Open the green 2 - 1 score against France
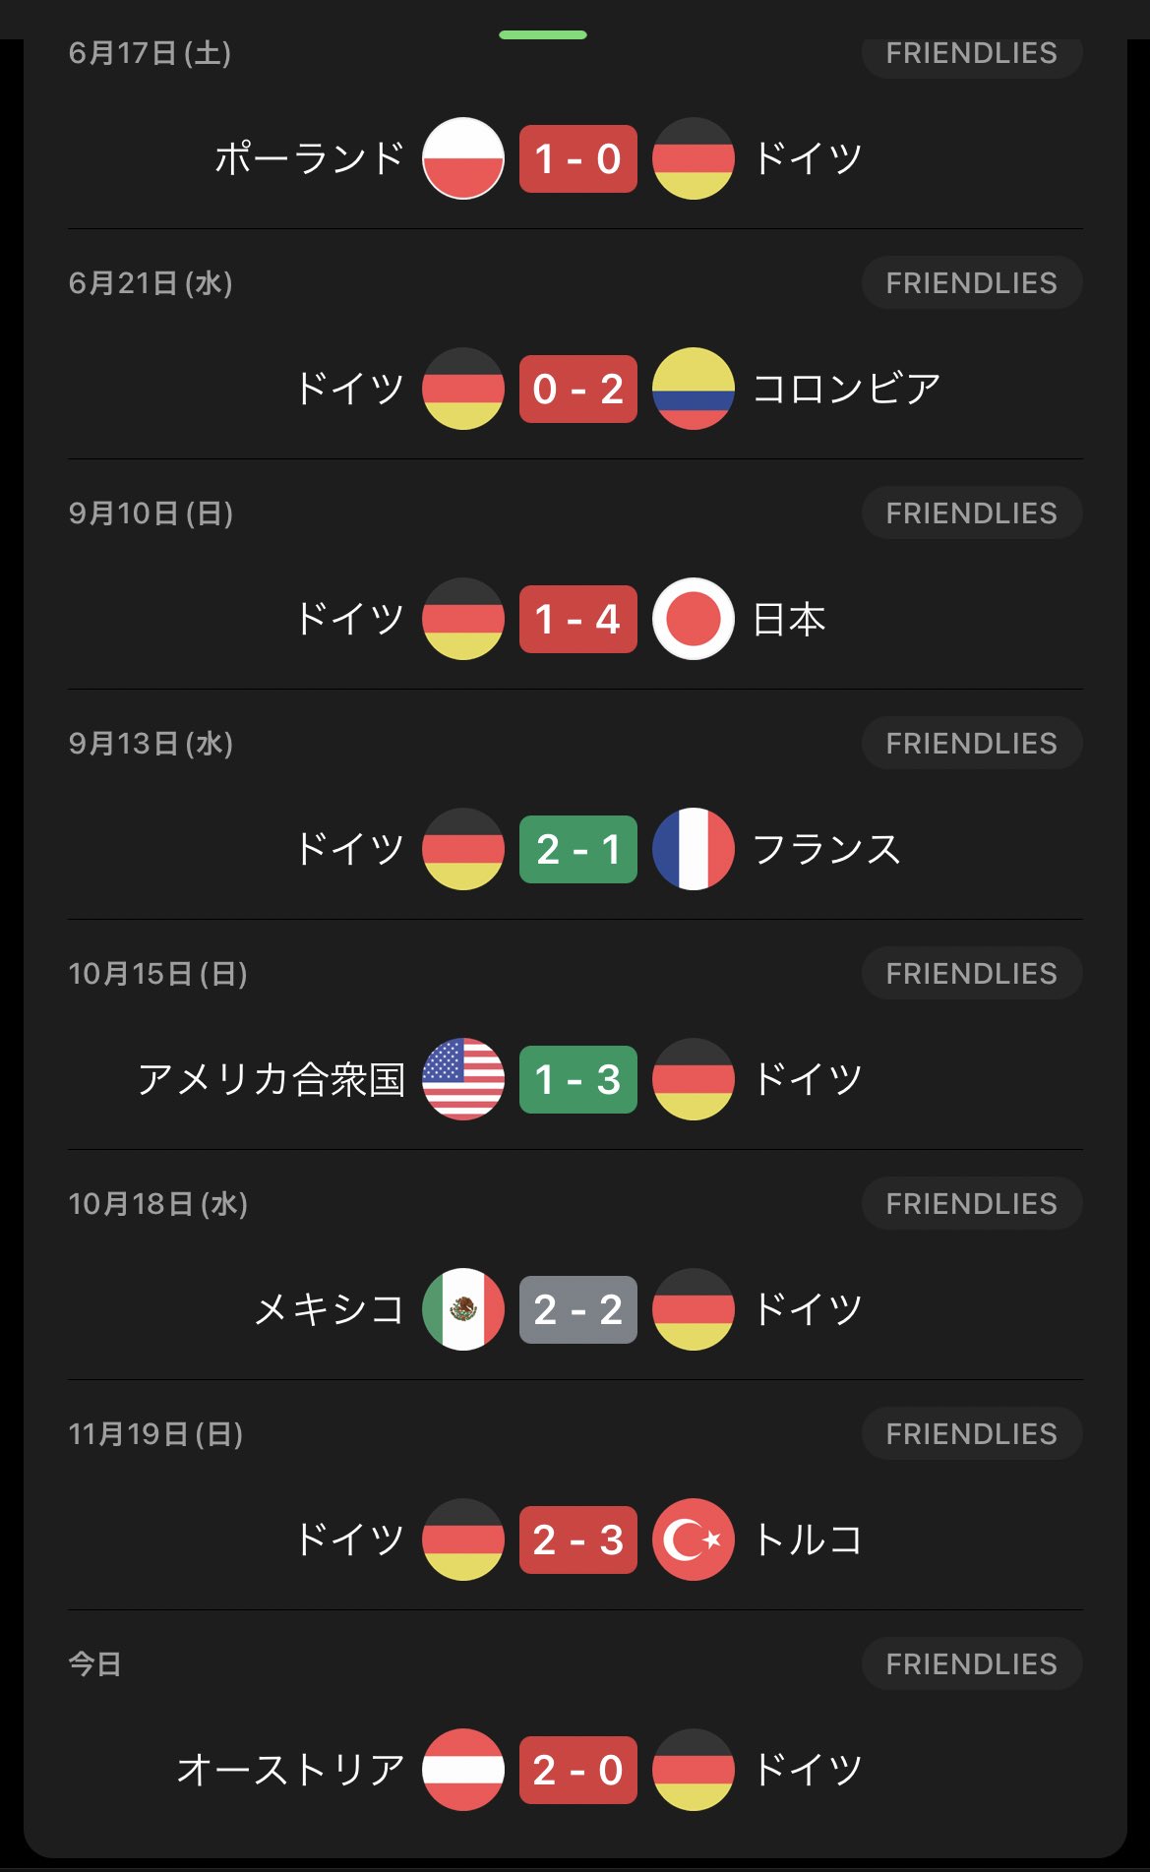This screenshot has width=1150, height=1872. pyautogui.click(x=578, y=849)
